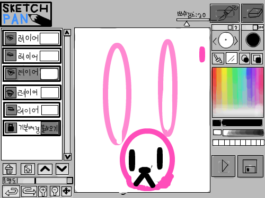Increase brush size with the right angle bracket
Screen dimensions: 265x198
pyautogui.click(x=236, y=41)
